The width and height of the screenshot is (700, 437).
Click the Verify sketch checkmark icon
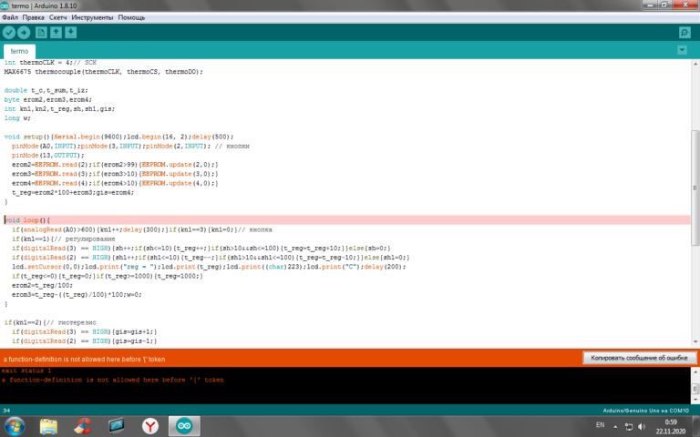10,33
